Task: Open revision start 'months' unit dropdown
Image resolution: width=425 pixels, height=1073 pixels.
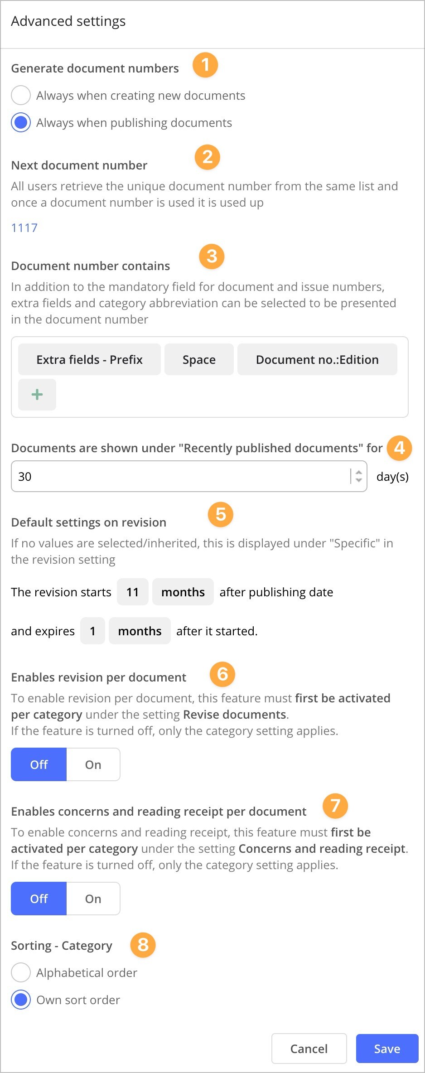Action: click(183, 592)
